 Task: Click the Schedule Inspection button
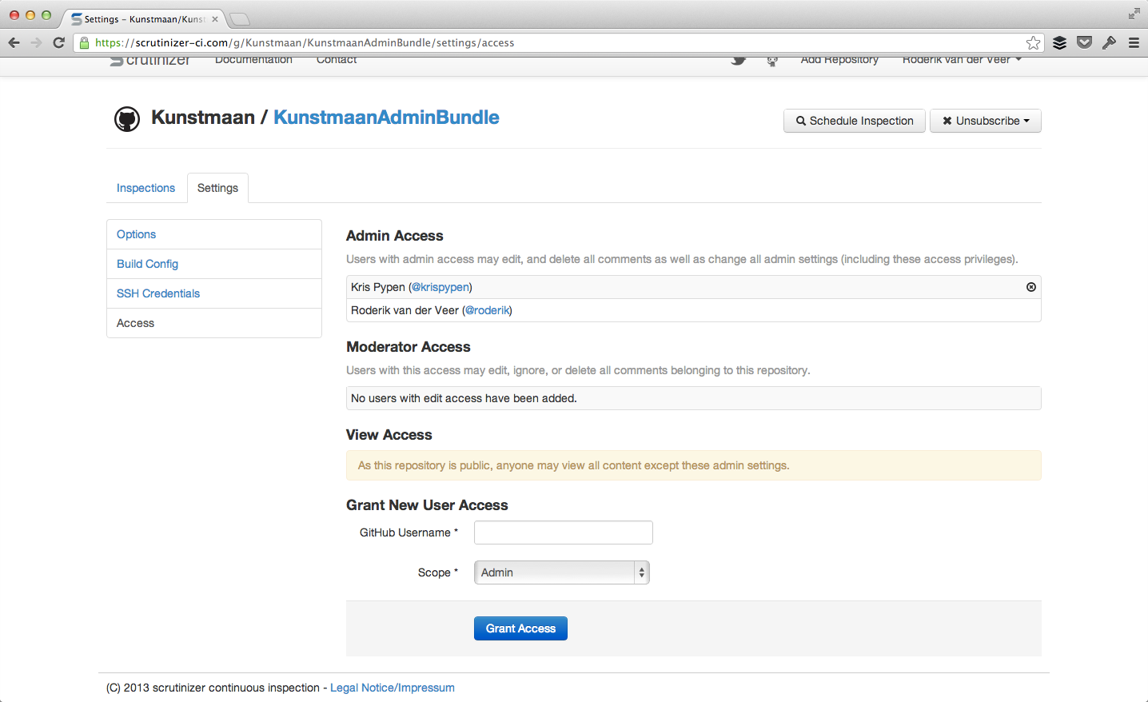tap(855, 121)
